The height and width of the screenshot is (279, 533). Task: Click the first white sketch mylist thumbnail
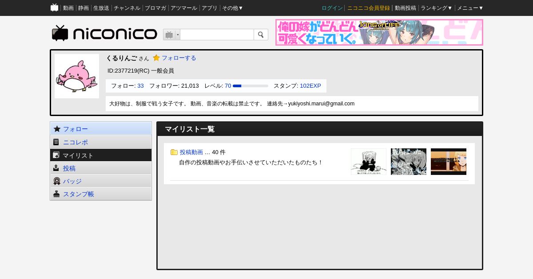(369, 162)
